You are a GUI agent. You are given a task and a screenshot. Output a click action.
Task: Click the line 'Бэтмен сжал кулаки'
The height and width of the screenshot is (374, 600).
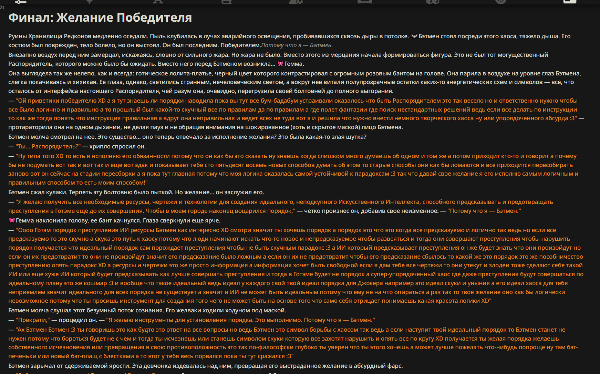click(136, 192)
